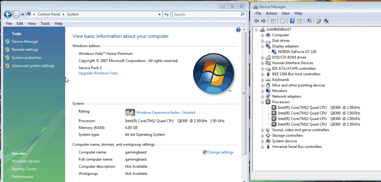Image resolution: width=381 pixels, height=182 pixels.
Task: Click the 64-bit Operating System text
Action: [x=145, y=134]
